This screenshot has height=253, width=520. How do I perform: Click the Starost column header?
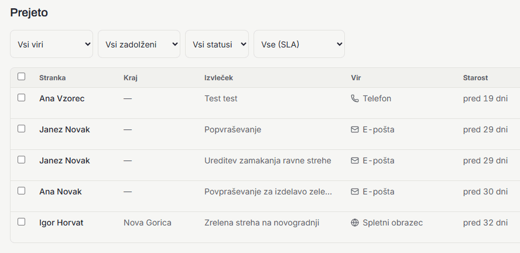[475, 77]
